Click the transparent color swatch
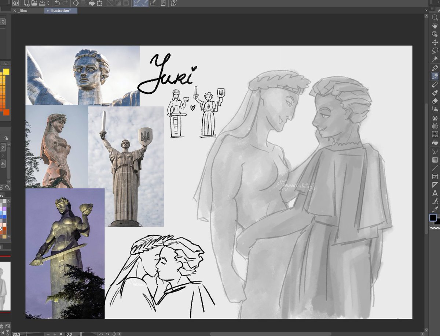This screenshot has height=336, width=440. [x=435, y=228]
